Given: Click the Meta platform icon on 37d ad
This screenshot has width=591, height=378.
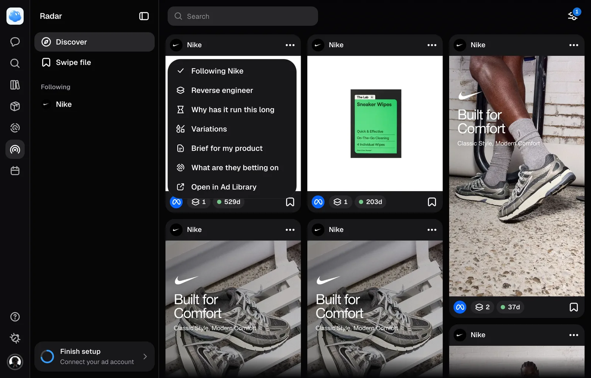Looking at the screenshot, I should 460,307.
